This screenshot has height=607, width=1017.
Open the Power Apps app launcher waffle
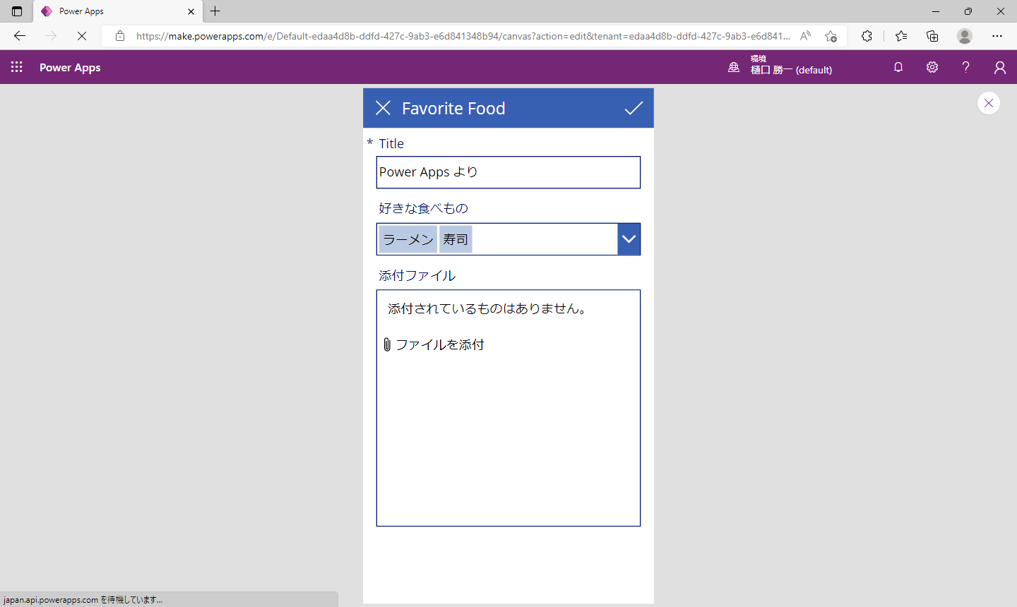pyautogui.click(x=17, y=67)
